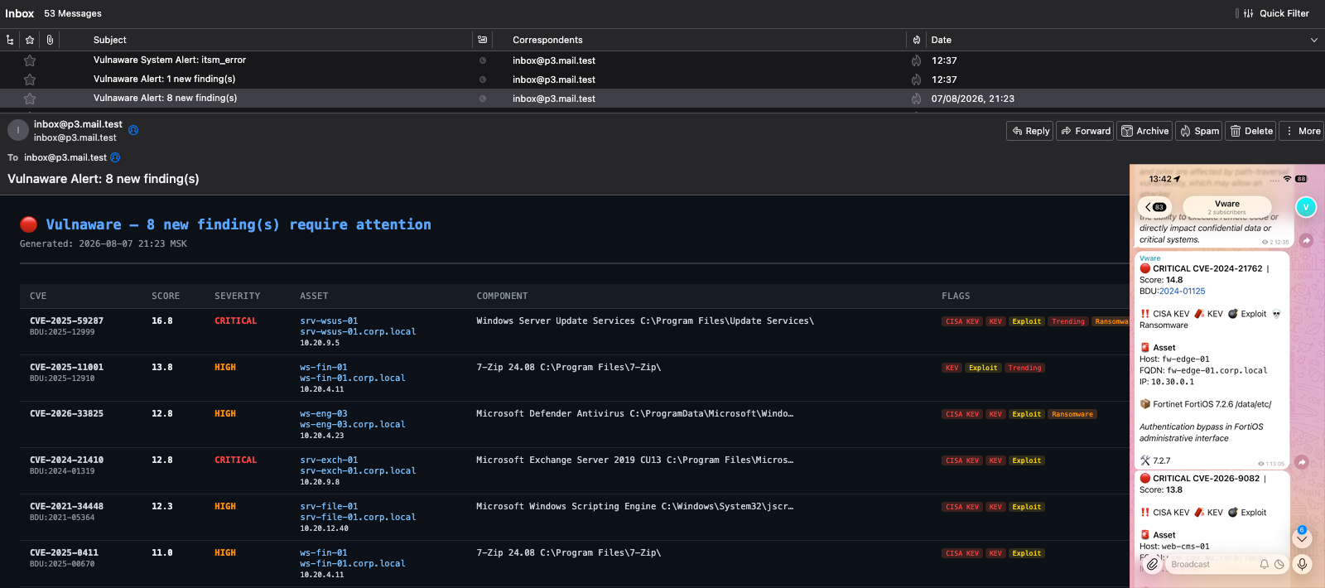
Task: Click asset link srv-file-01.corp.local
Action: click(x=358, y=518)
